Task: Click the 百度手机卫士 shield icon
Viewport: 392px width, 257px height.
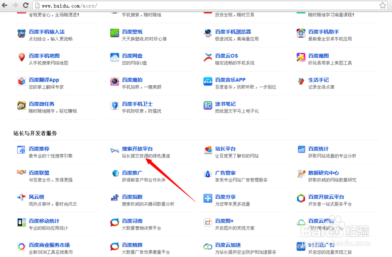Action: coord(114,105)
